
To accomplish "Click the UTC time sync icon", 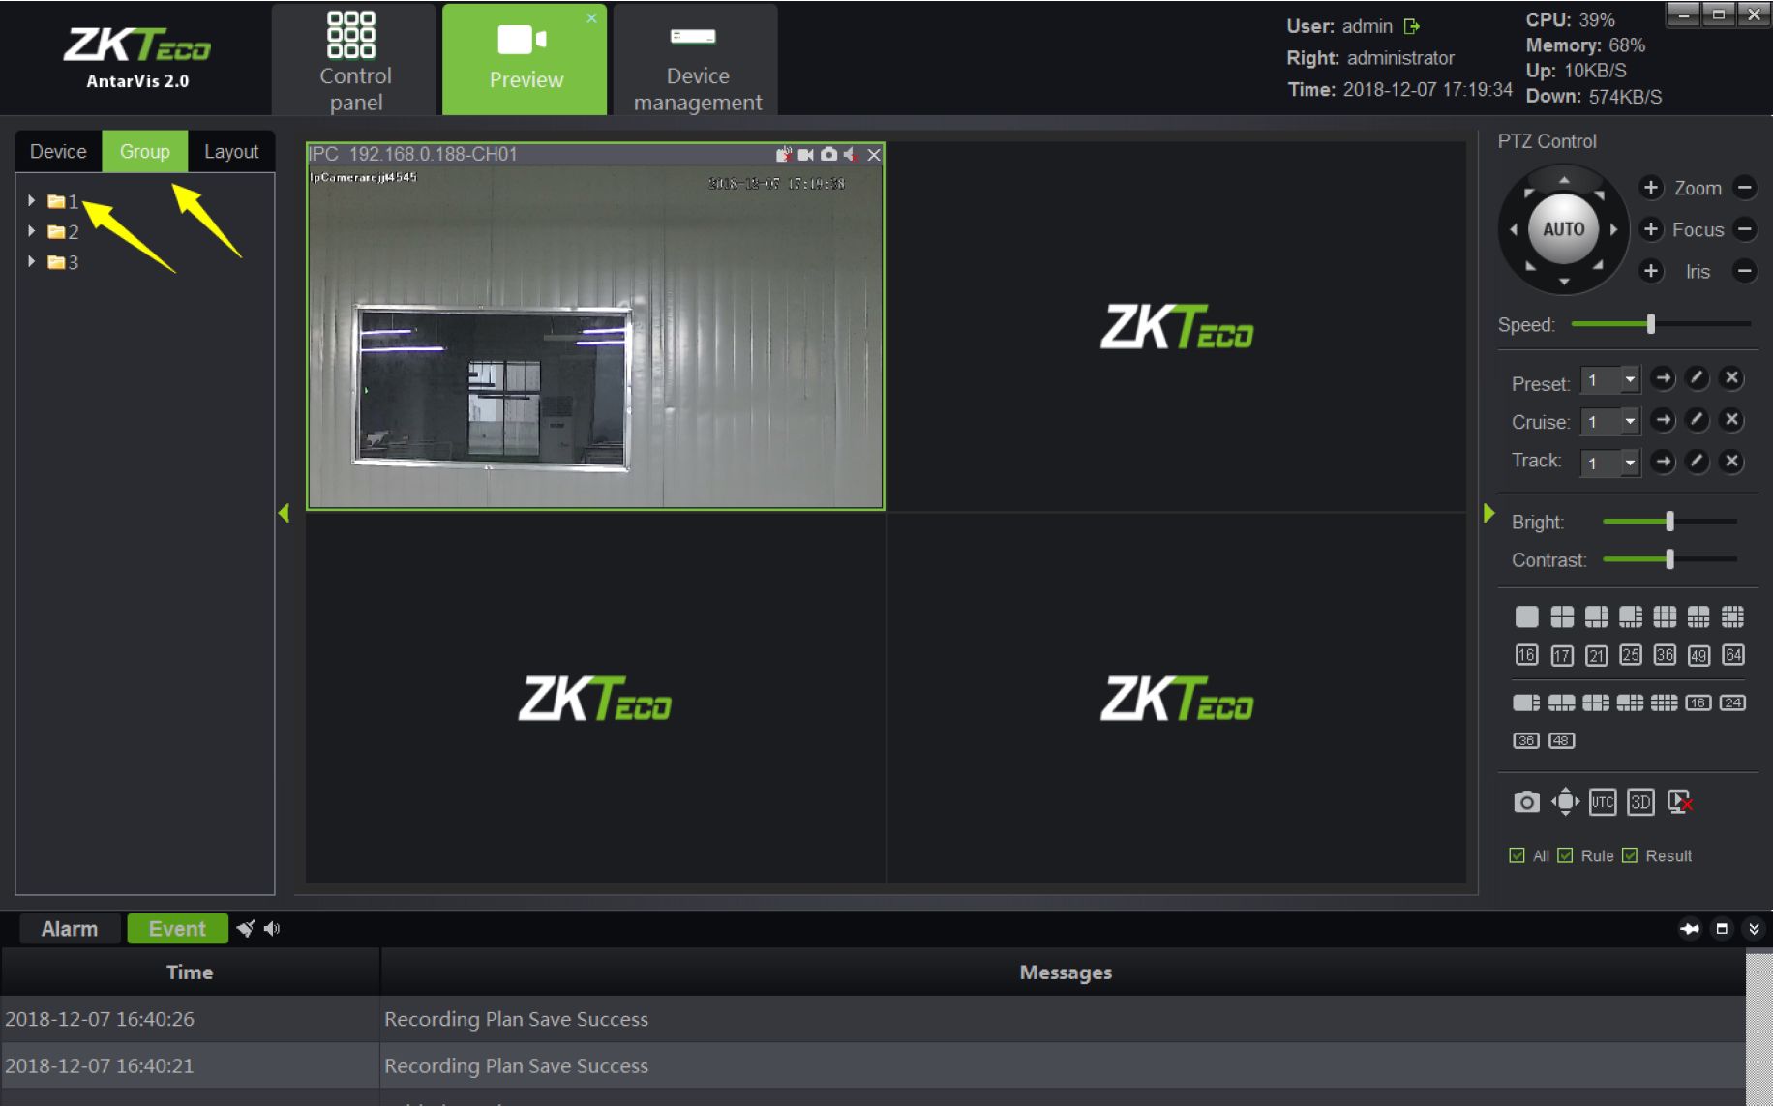I will 1603,802.
